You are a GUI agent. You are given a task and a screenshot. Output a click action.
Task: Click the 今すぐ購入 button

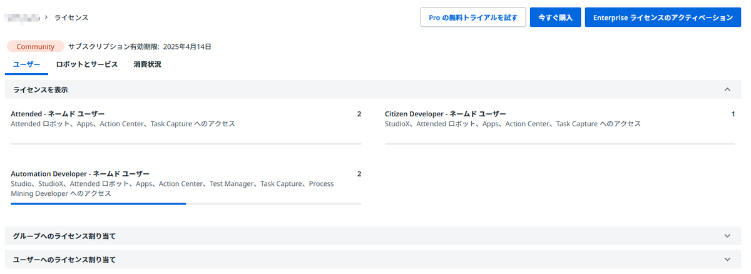click(x=555, y=18)
